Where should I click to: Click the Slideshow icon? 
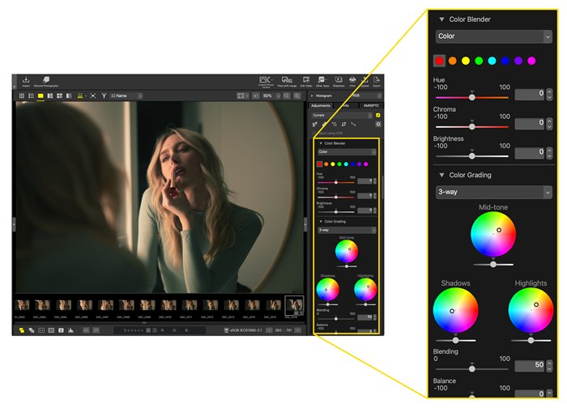tap(339, 81)
